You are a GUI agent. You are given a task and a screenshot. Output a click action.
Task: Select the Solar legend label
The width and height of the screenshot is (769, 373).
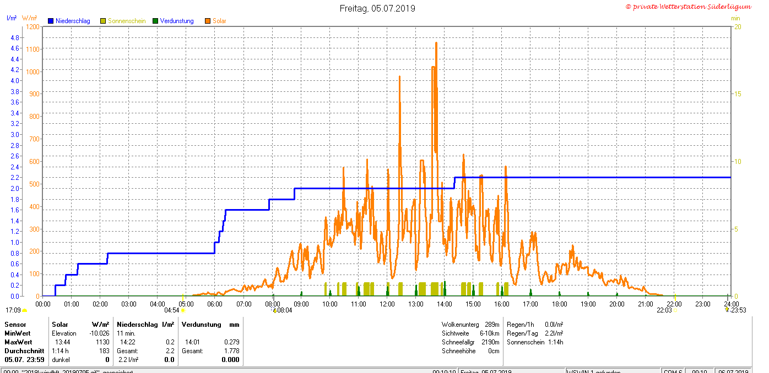(x=219, y=21)
